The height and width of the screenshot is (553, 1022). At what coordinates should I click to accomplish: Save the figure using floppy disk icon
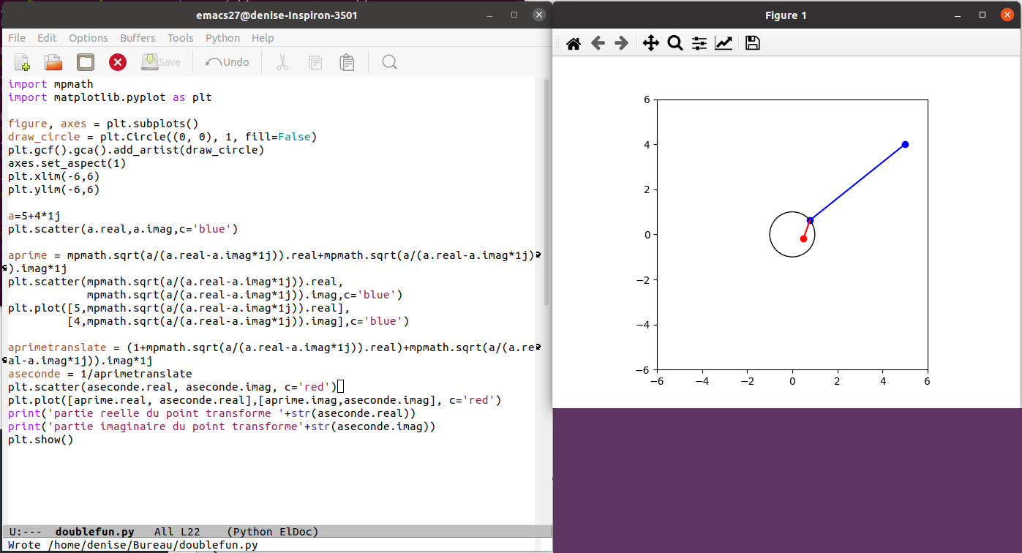(x=752, y=44)
